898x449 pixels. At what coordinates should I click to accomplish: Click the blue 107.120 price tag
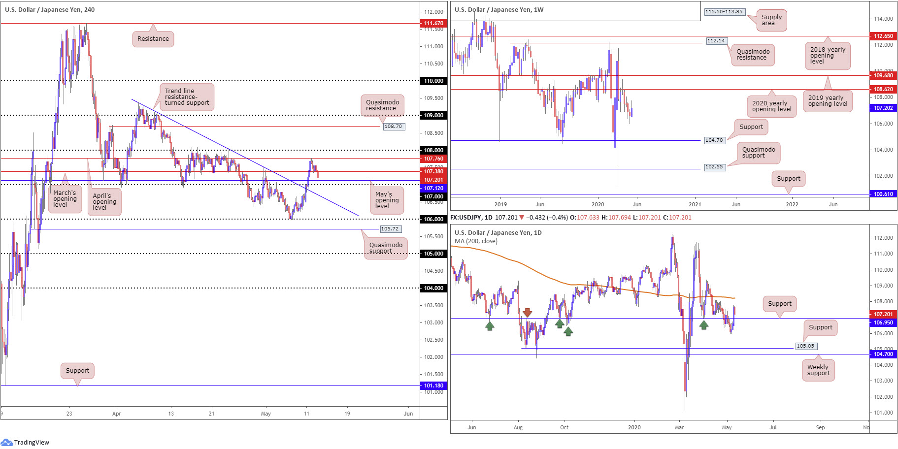433,188
